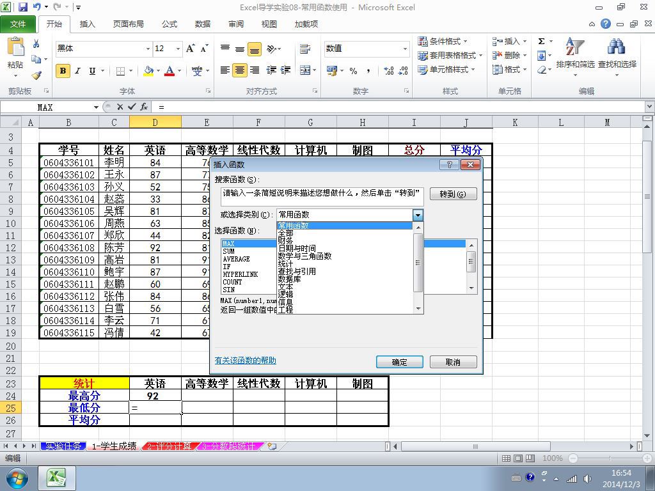The height and width of the screenshot is (491, 655).
Task: Toggle Underline formatting
Action: pos(92,71)
